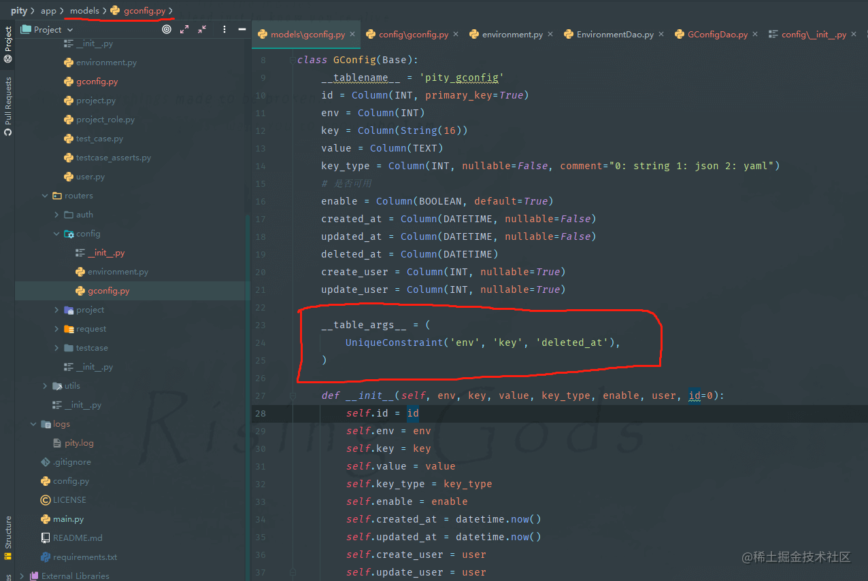Switch to config\__init__.py editor tab
Screen dimensions: 868x581
[x=814, y=34]
